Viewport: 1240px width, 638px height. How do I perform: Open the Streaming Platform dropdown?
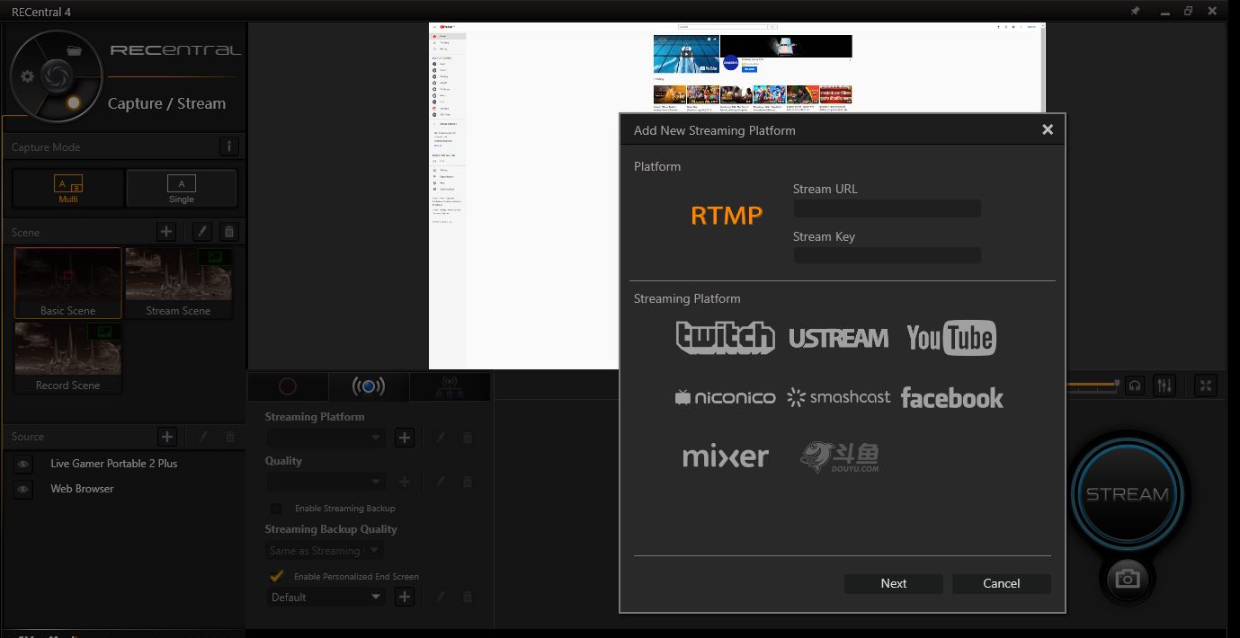[326, 438]
